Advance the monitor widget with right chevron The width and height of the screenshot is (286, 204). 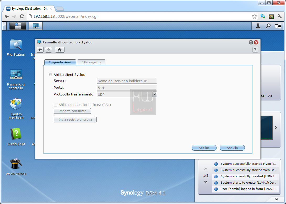[276, 128]
